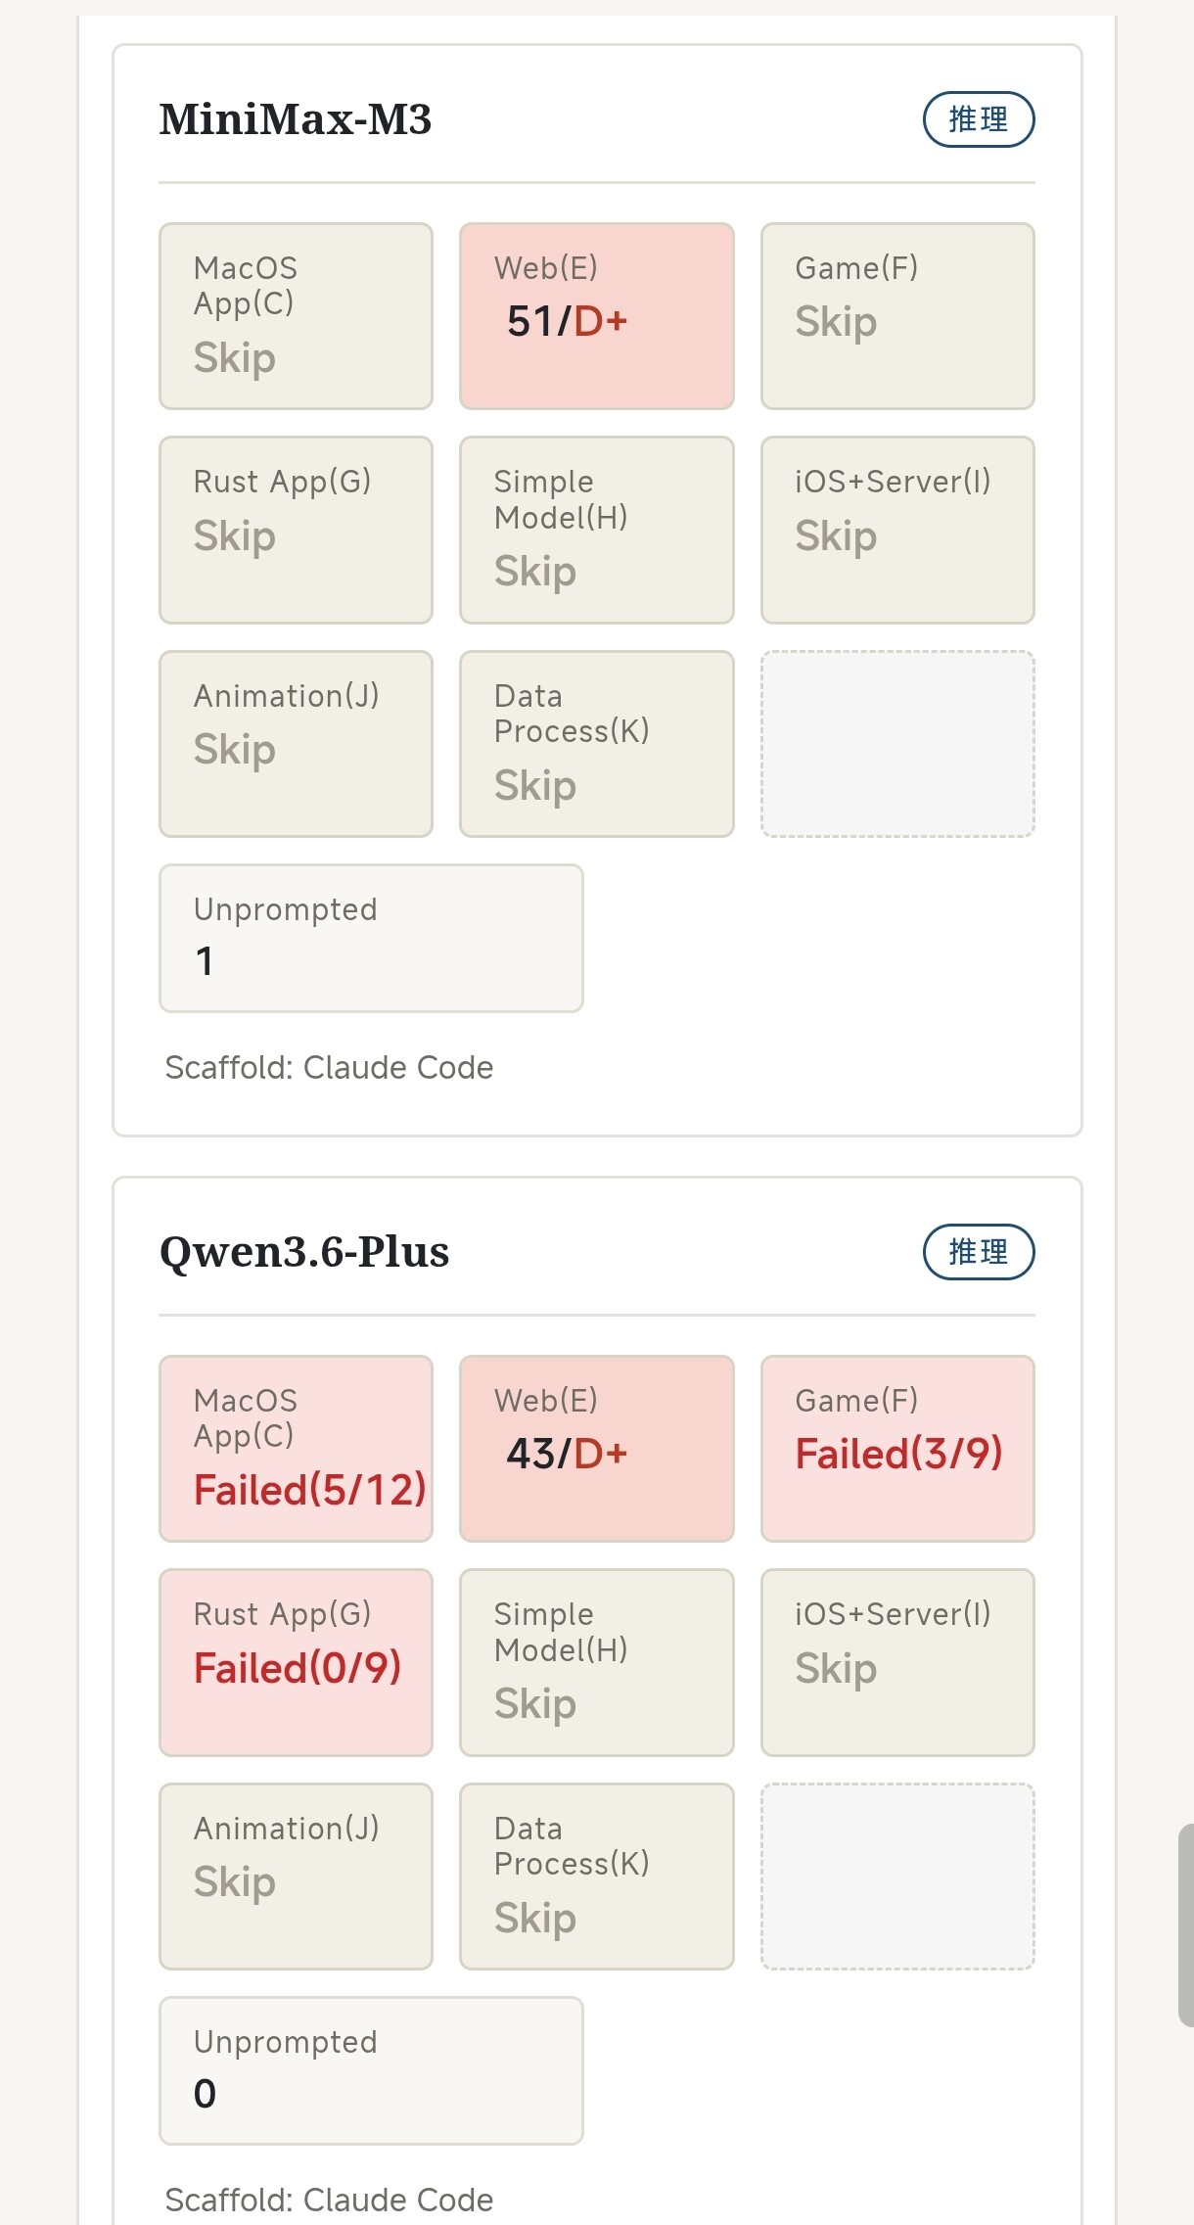Image resolution: width=1194 pixels, height=2225 pixels.
Task: Open Qwen3.6-Plus MacOS App Failed(5/12) tile
Action: click(x=296, y=1448)
